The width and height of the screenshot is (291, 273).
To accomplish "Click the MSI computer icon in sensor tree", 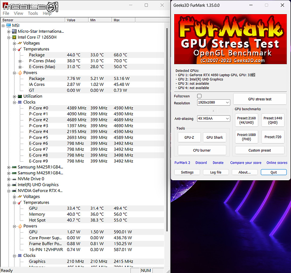I will [x=8, y=25].
